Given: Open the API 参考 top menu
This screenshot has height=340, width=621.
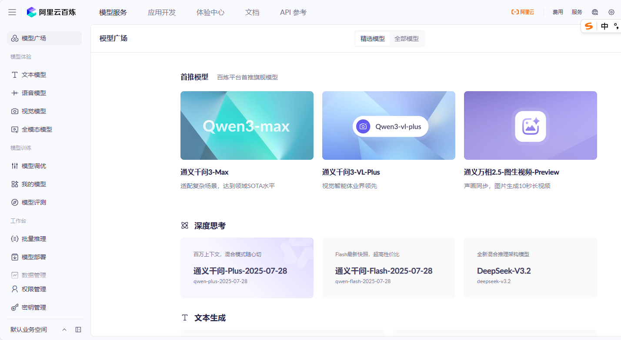Looking at the screenshot, I should click(x=293, y=12).
